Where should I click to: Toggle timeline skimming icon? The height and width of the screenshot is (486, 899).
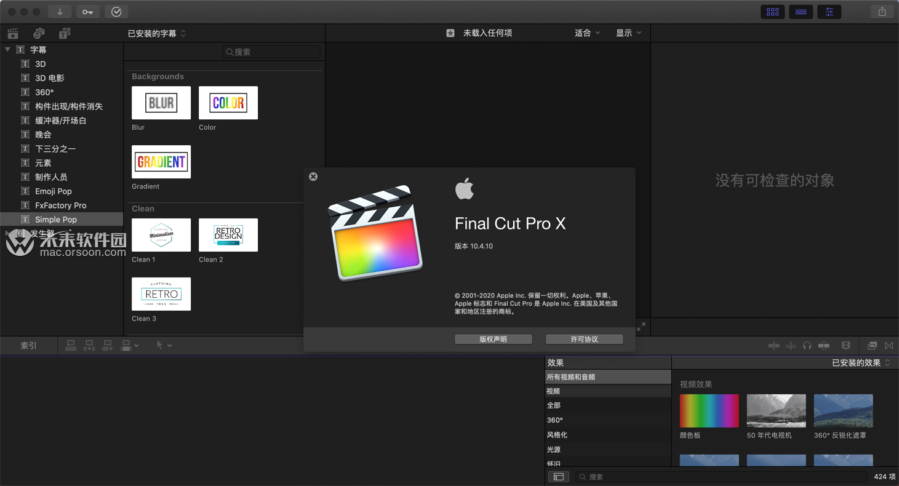[774, 346]
